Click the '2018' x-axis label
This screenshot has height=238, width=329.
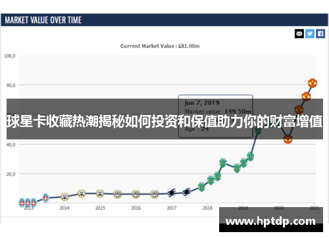(x=207, y=208)
